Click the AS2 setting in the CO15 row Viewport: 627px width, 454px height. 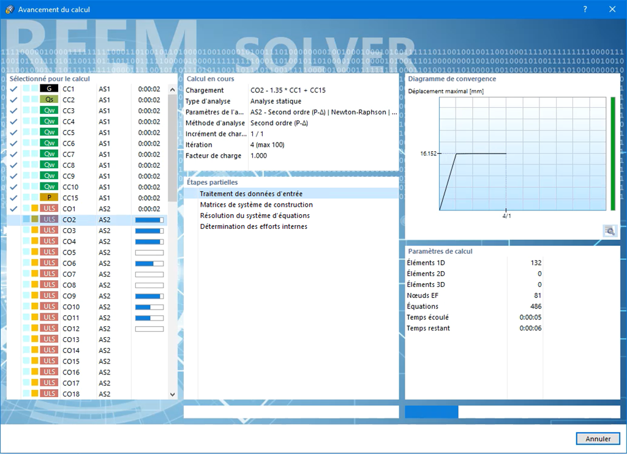(104, 361)
